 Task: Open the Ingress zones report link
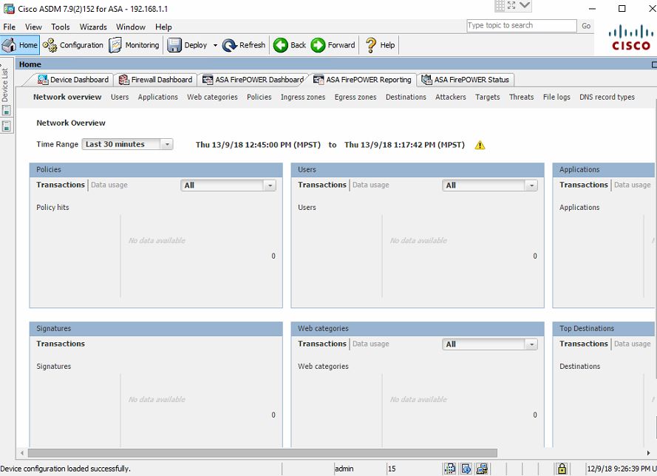pos(303,97)
